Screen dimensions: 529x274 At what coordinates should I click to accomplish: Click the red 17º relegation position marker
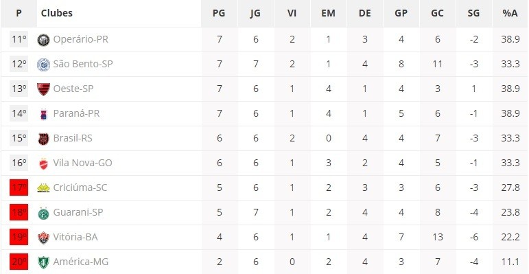coord(19,187)
